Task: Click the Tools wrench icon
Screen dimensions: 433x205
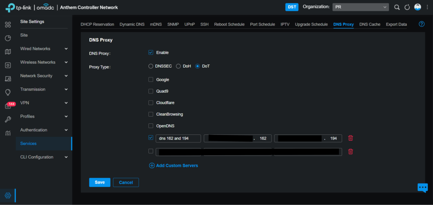Action: 8,120
